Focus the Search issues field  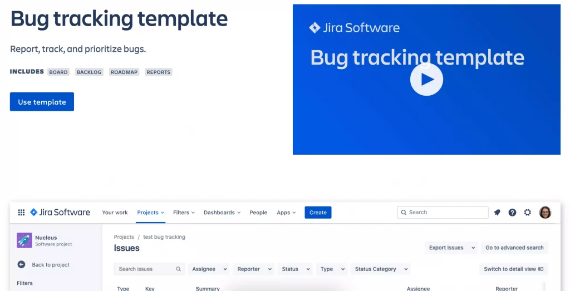(x=149, y=269)
